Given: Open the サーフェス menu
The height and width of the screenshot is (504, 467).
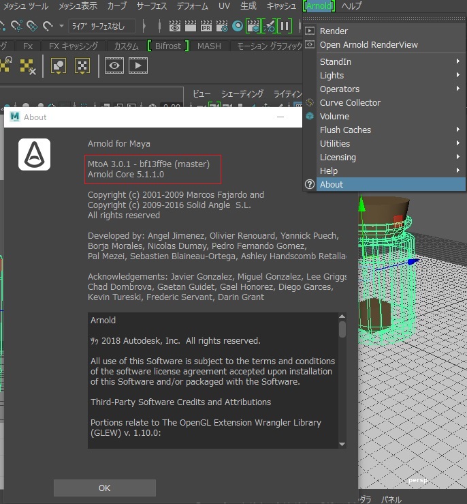Looking at the screenshot, I should pyautogui.click(x=152, y=6).
